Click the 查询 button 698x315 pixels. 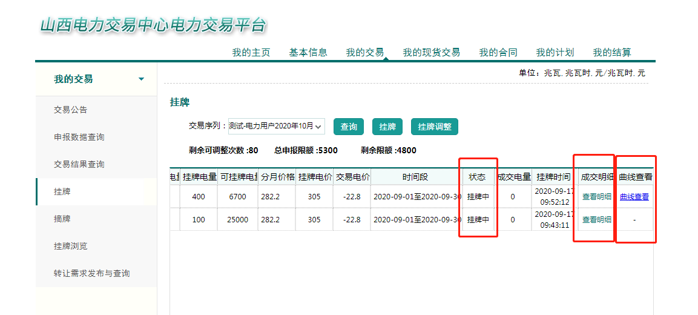click(x=349, y=127)
